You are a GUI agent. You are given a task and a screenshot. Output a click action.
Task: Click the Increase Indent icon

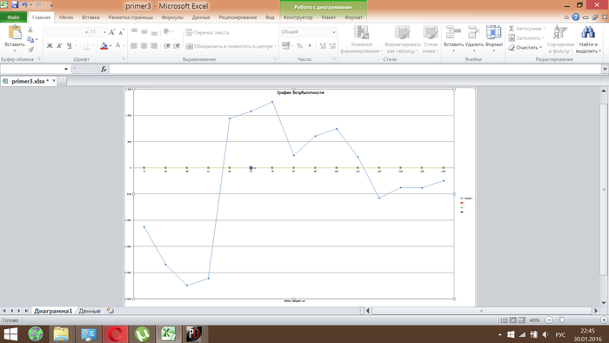coord(177,46)
